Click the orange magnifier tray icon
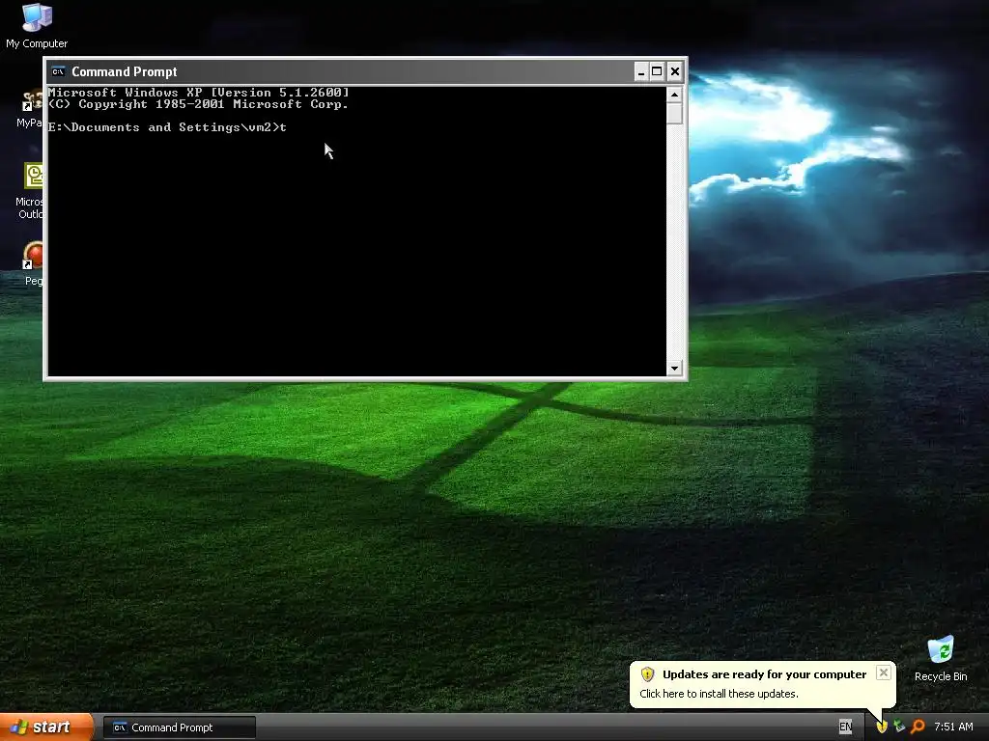This screenshot has width=989, height=741. [918, 727]
